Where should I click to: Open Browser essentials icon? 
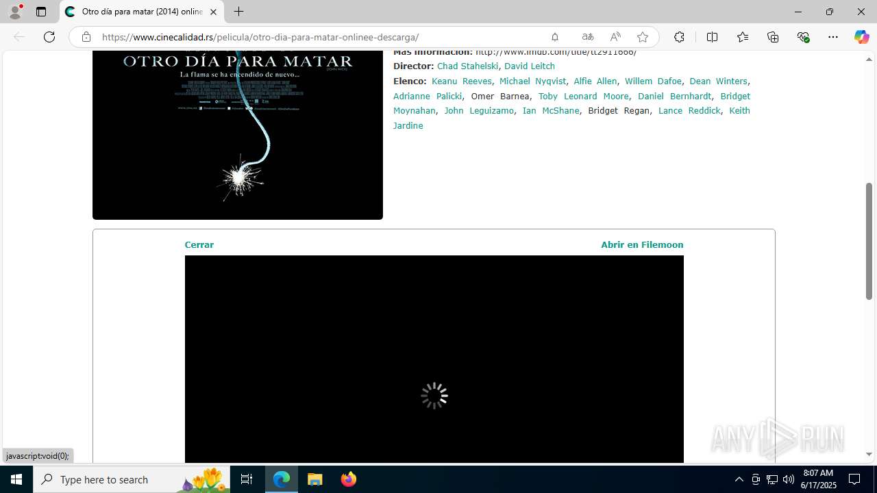click(x=804, y=37)
